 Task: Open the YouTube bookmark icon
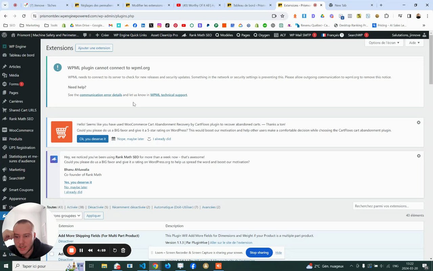pyautogui.click(x=184, y=25)
